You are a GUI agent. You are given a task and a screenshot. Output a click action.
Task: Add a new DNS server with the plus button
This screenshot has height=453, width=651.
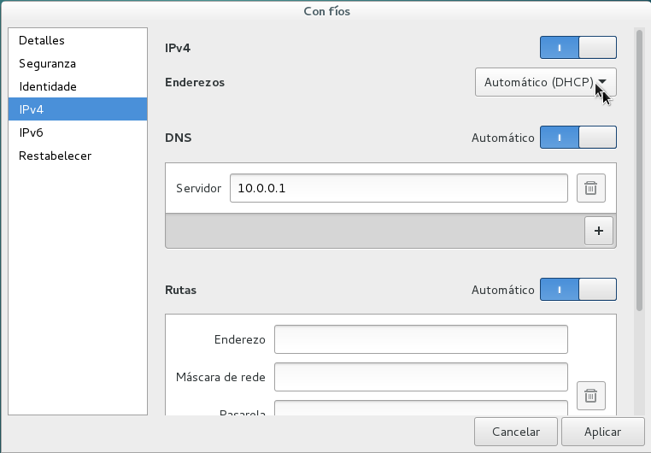tap(599, 231)
